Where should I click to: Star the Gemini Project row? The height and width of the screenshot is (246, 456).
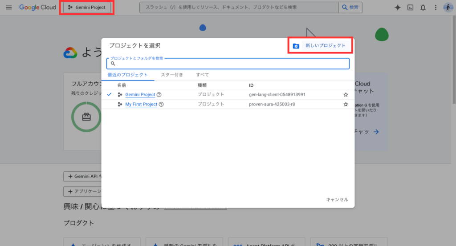[x=346, y=94]
